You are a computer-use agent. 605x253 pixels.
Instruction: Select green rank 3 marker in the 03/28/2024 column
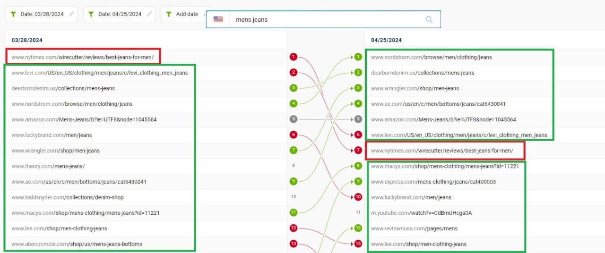(294, 88)
